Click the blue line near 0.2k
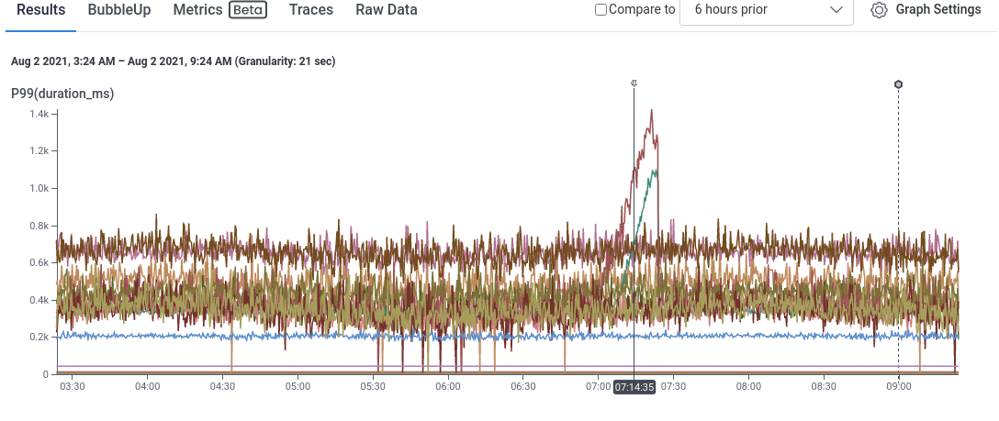Image resolution: width=999 pixels, height=421 pixels. (275, 336)
